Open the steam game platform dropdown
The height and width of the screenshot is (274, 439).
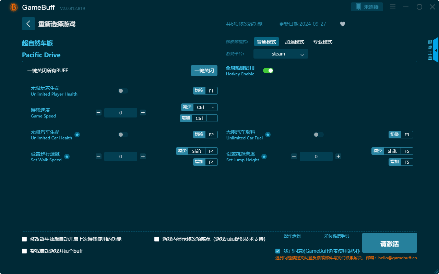tap(281, 54)
